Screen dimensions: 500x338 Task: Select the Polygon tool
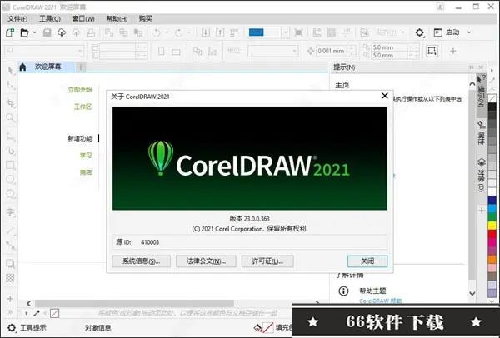click(x=11, y=194)
